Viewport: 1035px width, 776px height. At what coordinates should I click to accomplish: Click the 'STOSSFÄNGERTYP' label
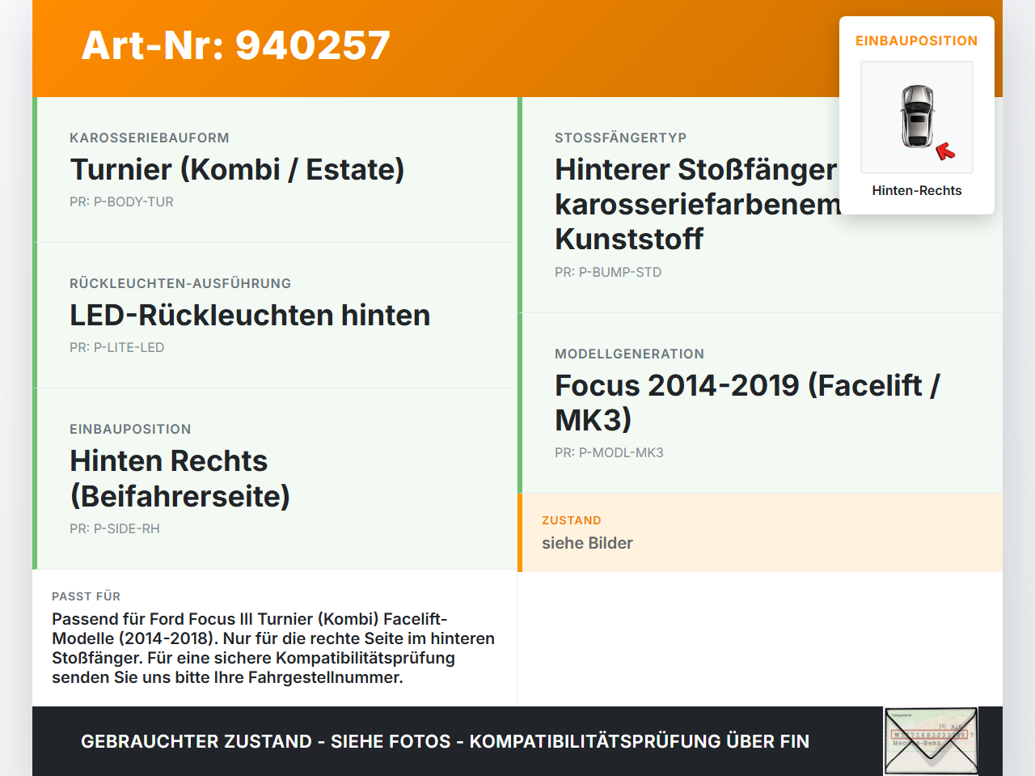pos(620,138)
